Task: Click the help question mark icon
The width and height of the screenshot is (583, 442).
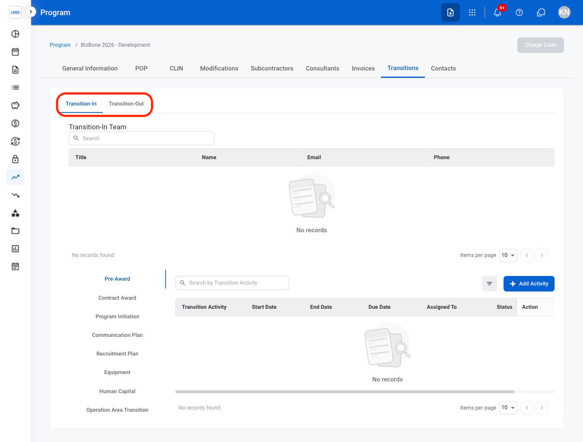Action: [x=519, y=13]
